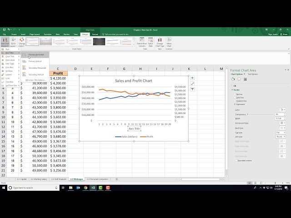291x218 pixels.
Task: Select the dark chart style thumbnail
Action: click(x=99, y=42)
